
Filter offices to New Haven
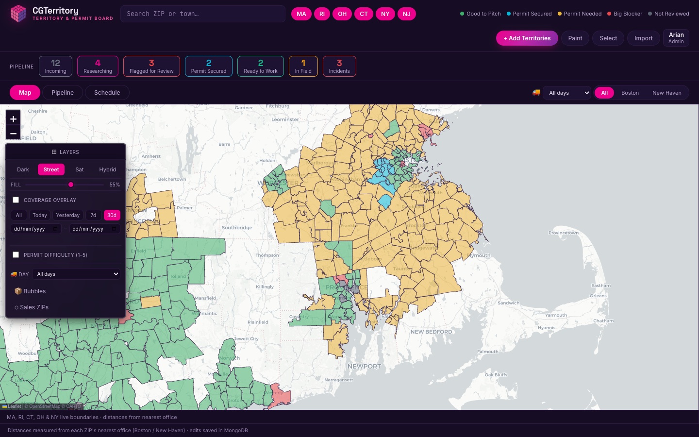[x=667, y=93]
